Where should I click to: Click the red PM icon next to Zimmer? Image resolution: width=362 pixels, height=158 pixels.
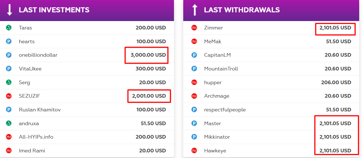194,28
